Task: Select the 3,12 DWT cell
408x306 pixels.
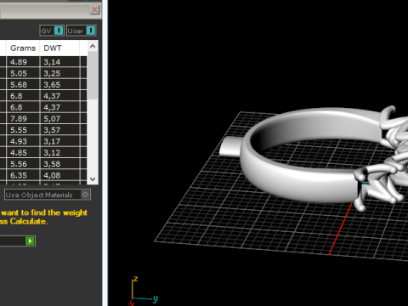Action: pyautogui.click(x=59, y=152)
